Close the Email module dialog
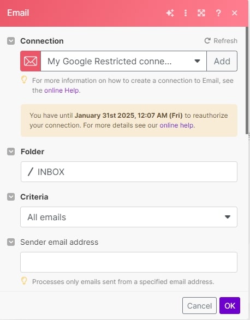This screenshot has width=250, height=320. (235, 13)
